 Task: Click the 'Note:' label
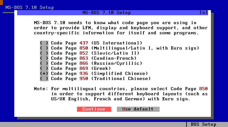41,89
